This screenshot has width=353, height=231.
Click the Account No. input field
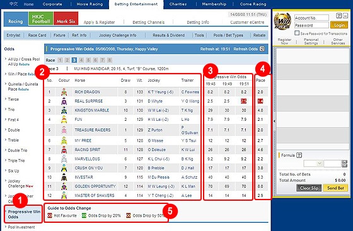(311, 18)
